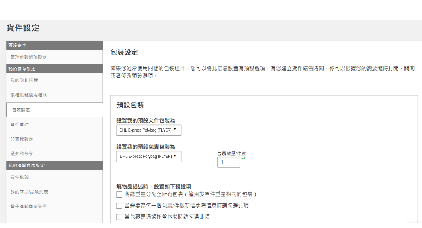This screenshot has width=422, height=228.
Task: Open 管理預設選項設定 in sidebar
Action: pos(29,57)
